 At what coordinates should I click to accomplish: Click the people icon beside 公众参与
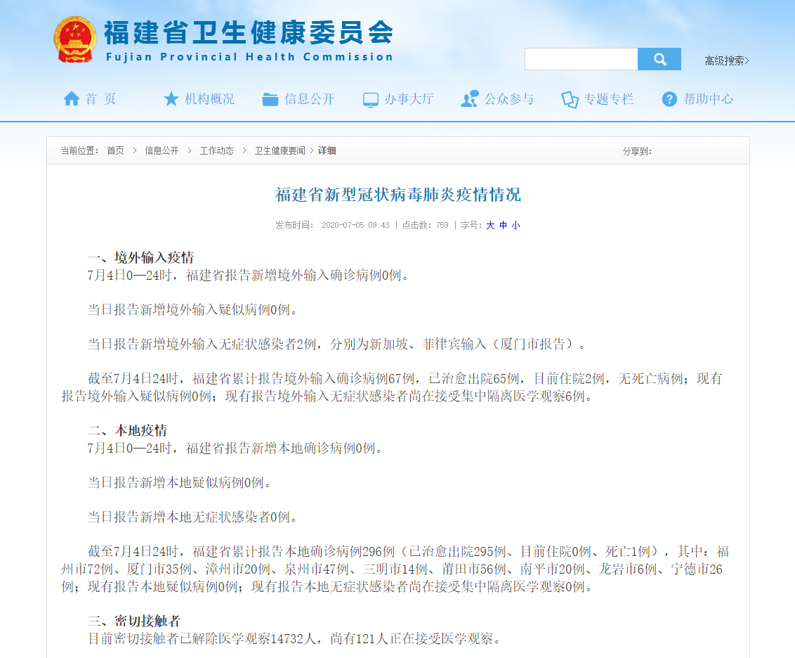coord(469,99)
